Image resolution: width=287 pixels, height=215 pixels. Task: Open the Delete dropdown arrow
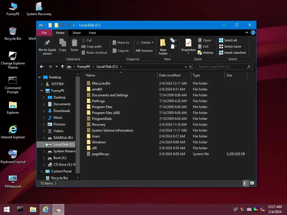(x=152, y=43)
